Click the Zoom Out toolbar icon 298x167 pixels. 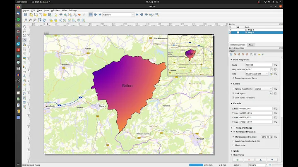(30, 20)
